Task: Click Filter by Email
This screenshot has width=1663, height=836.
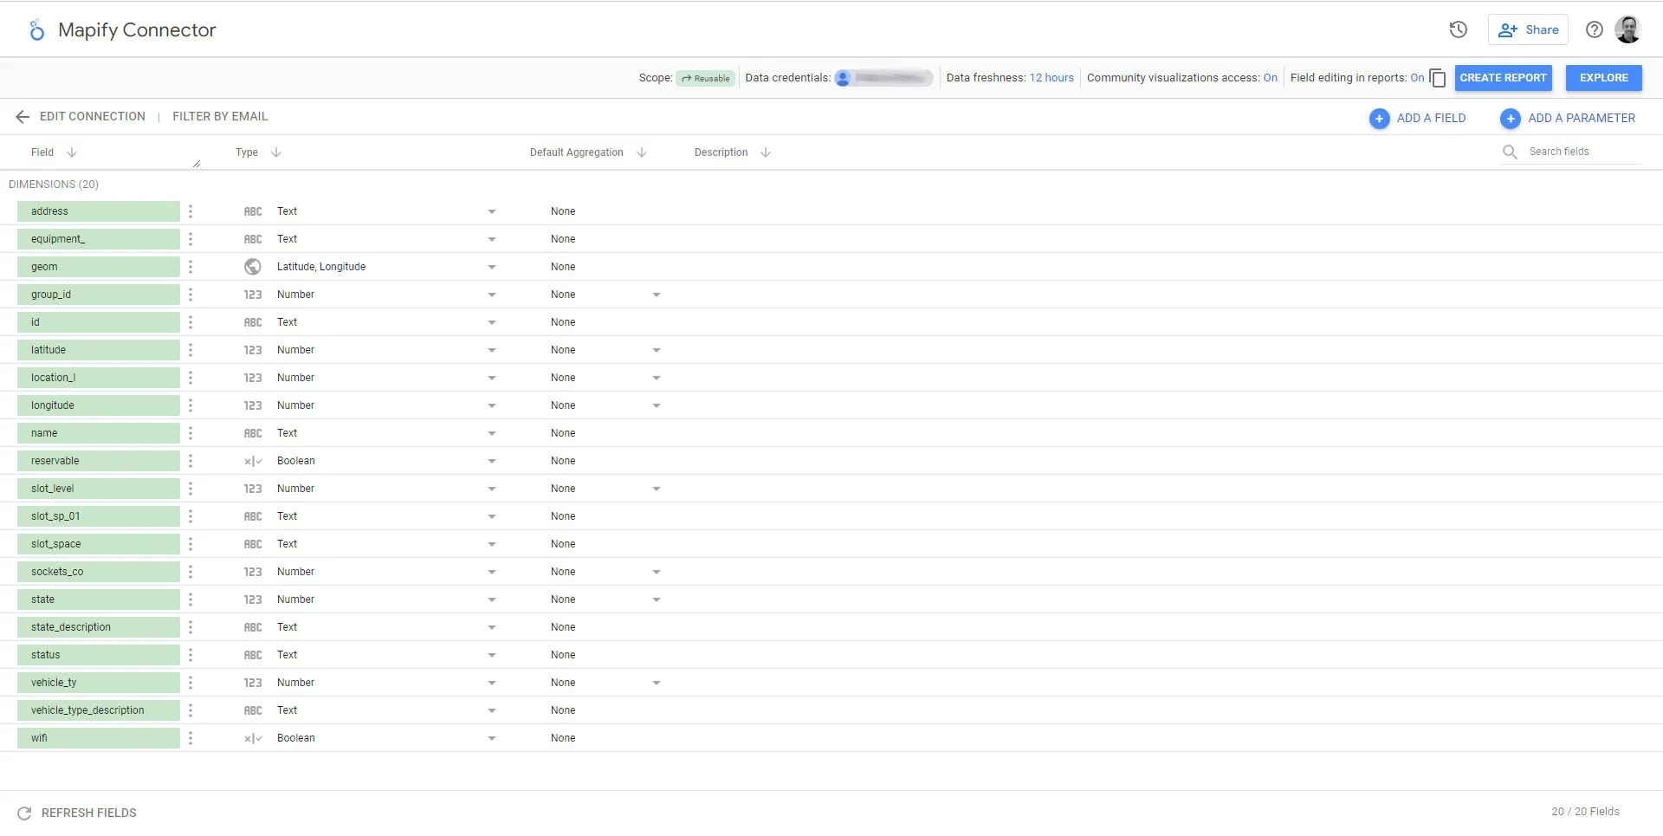Action: pos(220,116)
